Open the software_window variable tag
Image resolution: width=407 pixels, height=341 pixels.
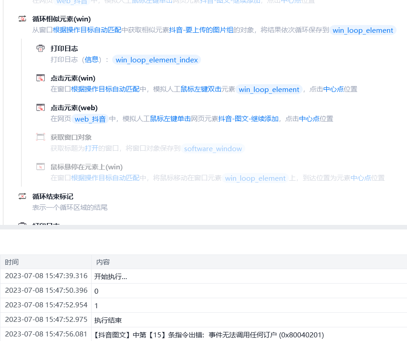point(213,148)
